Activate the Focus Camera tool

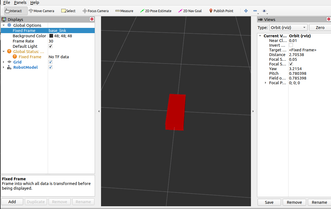[96, 11]
